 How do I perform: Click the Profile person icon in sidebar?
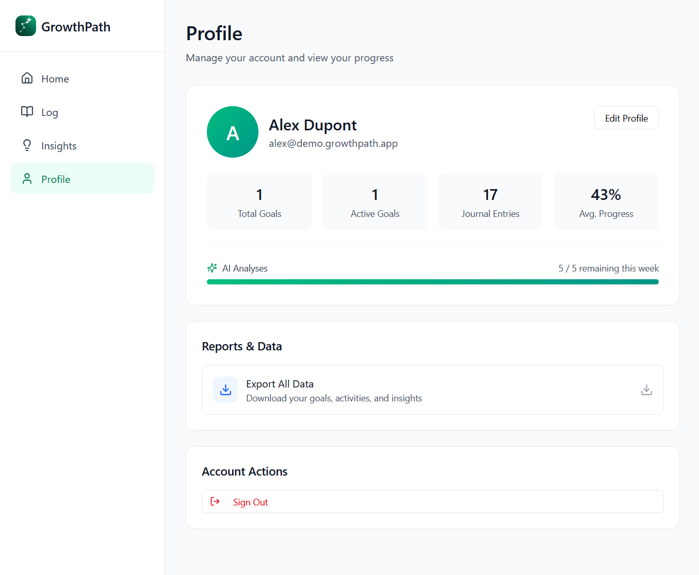coord(27,179)
